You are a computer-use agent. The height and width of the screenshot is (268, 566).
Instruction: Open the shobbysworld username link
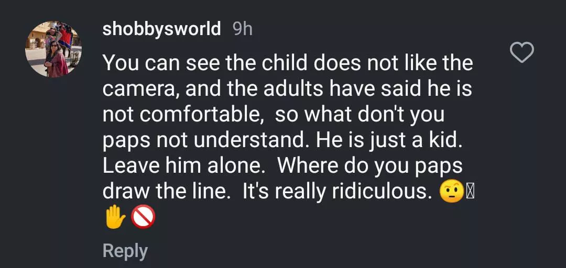click(x=161, y=28)
